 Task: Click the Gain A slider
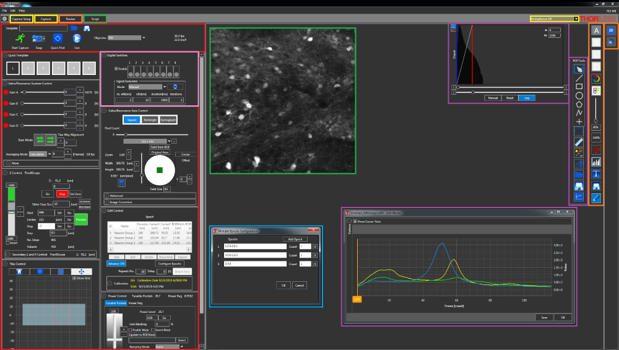(40, 92)
